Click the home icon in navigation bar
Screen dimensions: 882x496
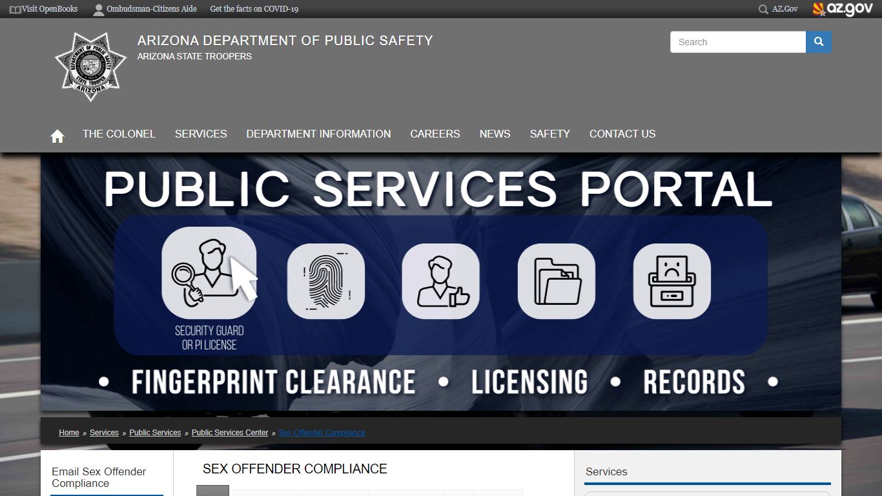57,136
